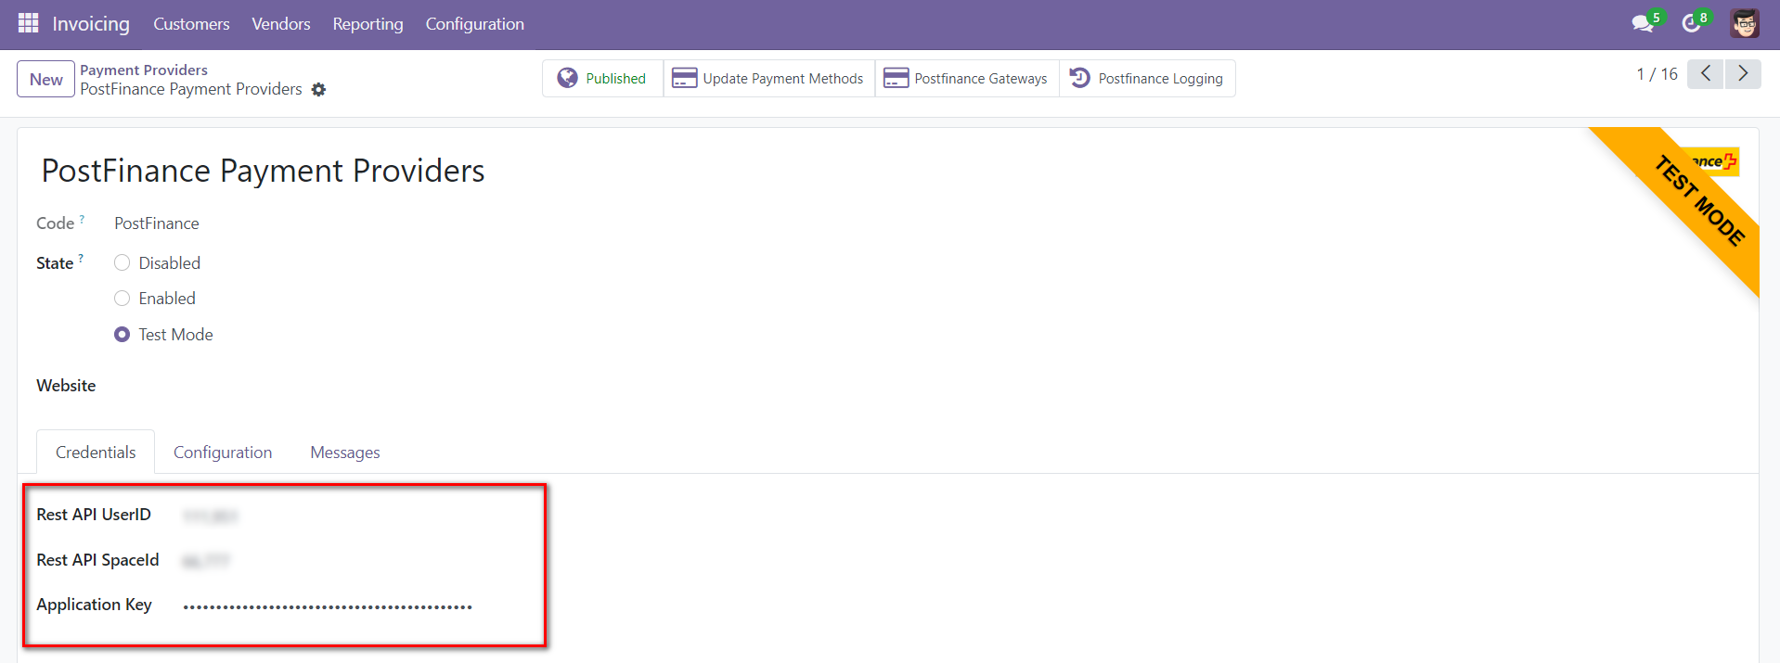This screenshot has height=663, width=1780.
Task: Click the New button
Action: [x=45, y=80]
